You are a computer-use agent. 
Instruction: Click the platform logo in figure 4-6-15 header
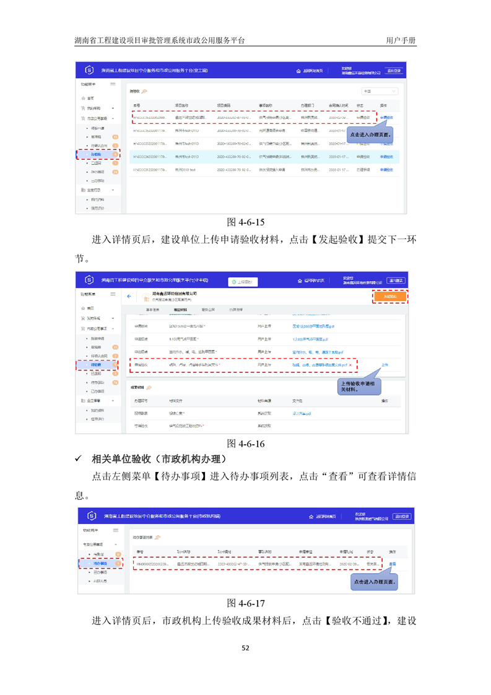click(89, 70)
